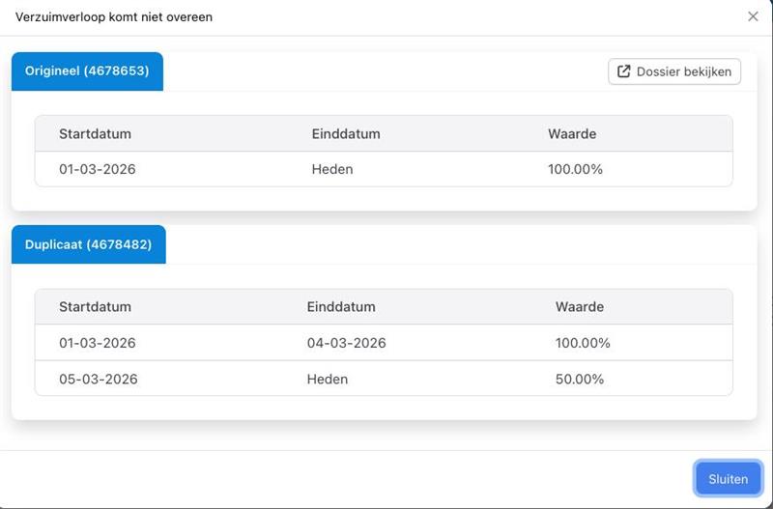Viewport: 773px width, 509px height.
Task: Select the Origineel (4678653) tab
Action: [87, 71]
